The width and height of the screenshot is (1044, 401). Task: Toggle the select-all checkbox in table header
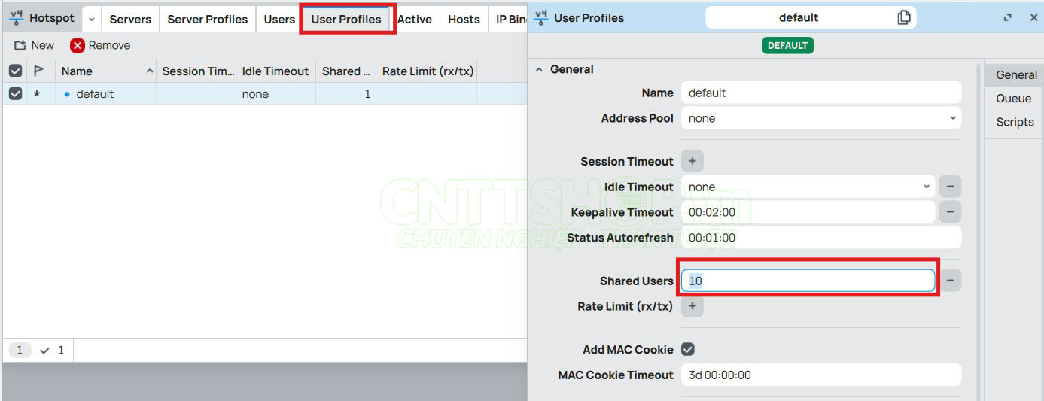point(15,71)
